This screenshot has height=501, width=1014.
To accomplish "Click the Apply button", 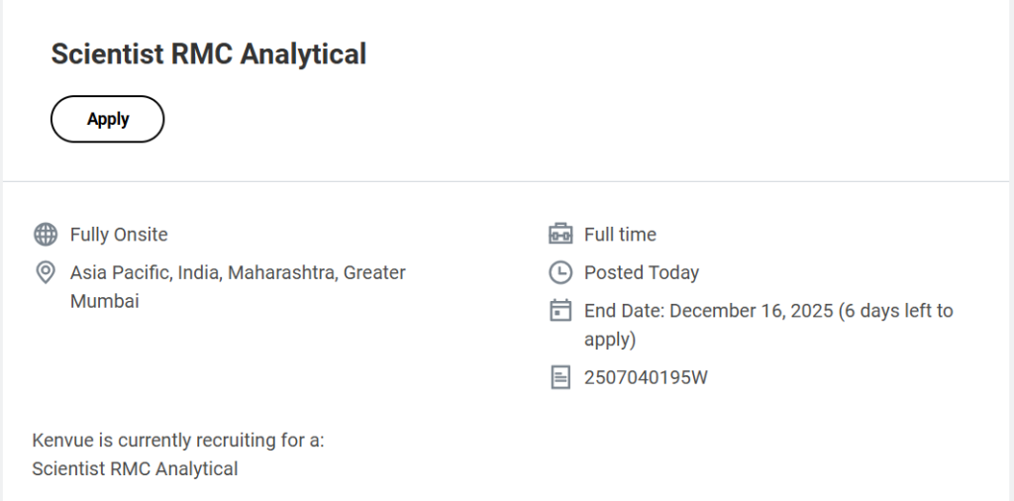I will pos(107,119).
